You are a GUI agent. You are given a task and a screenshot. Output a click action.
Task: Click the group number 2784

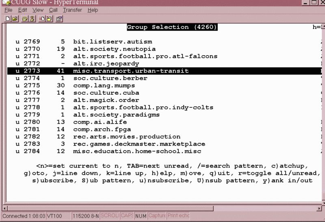[32, 151]
